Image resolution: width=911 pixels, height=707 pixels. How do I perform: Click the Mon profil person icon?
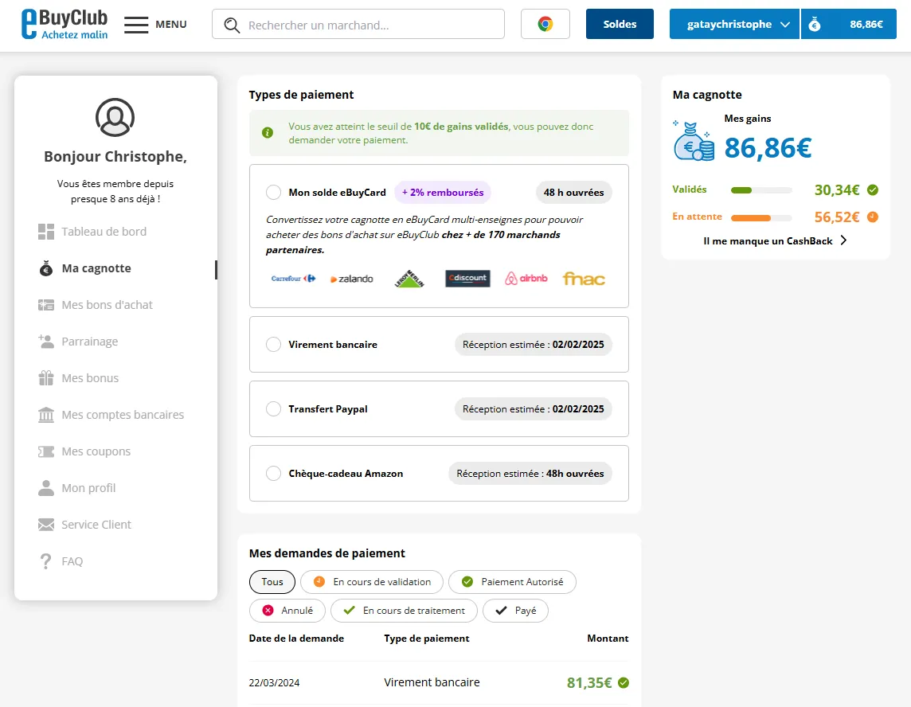click(x=46, y=488)
